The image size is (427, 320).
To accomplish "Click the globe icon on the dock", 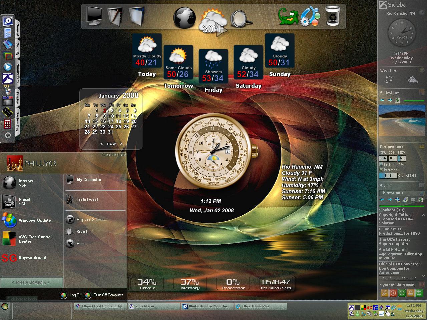I will (x=184, y=17).
